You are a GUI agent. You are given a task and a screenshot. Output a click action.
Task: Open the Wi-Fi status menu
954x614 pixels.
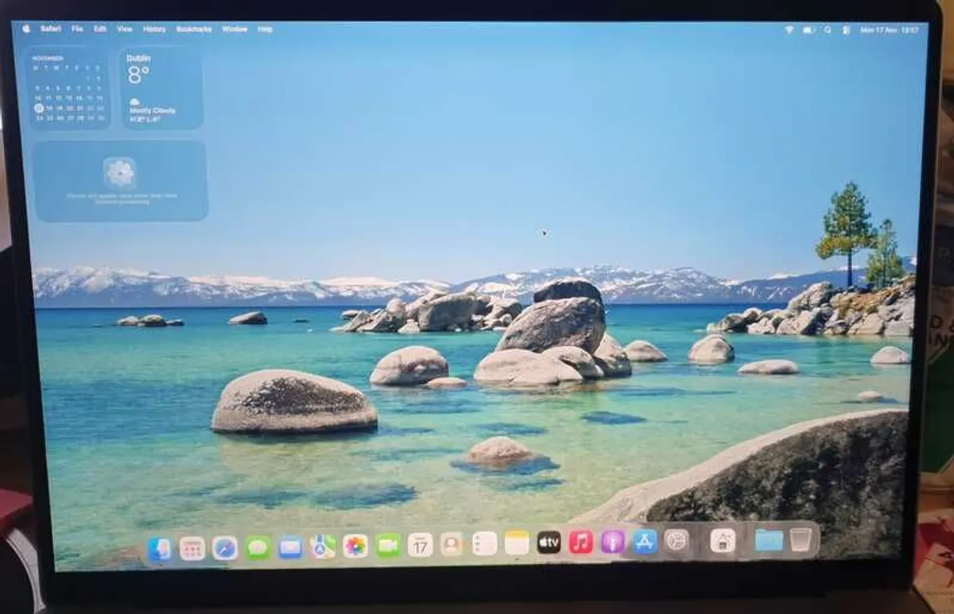pos(789,27)
